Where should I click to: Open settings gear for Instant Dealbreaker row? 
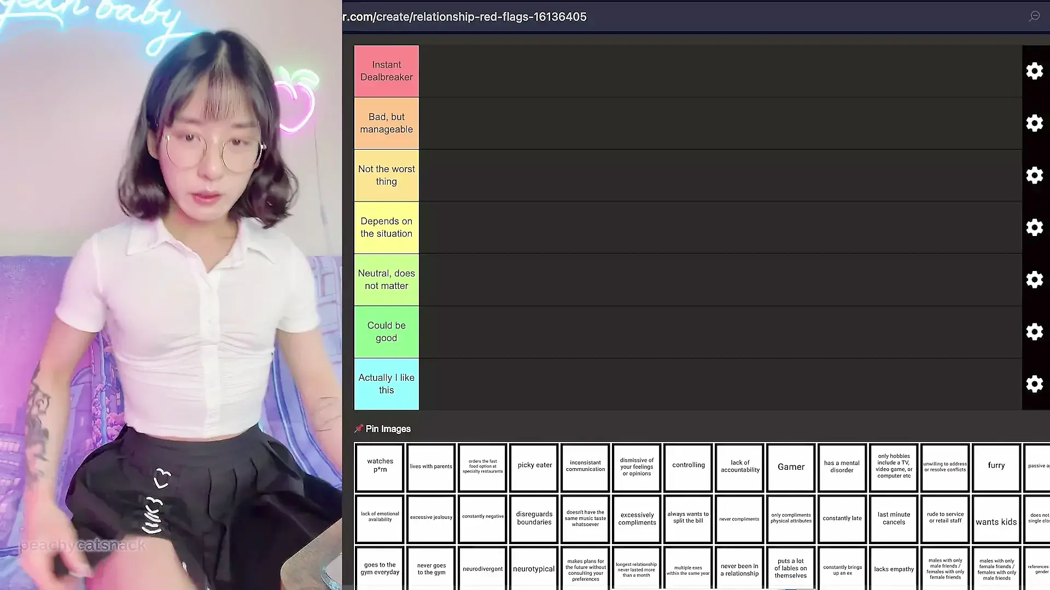point(1034,71)
